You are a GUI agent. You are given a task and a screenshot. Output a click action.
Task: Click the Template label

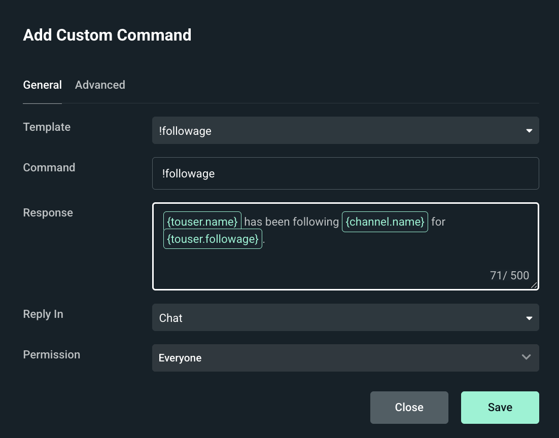(x=47, y=127)
